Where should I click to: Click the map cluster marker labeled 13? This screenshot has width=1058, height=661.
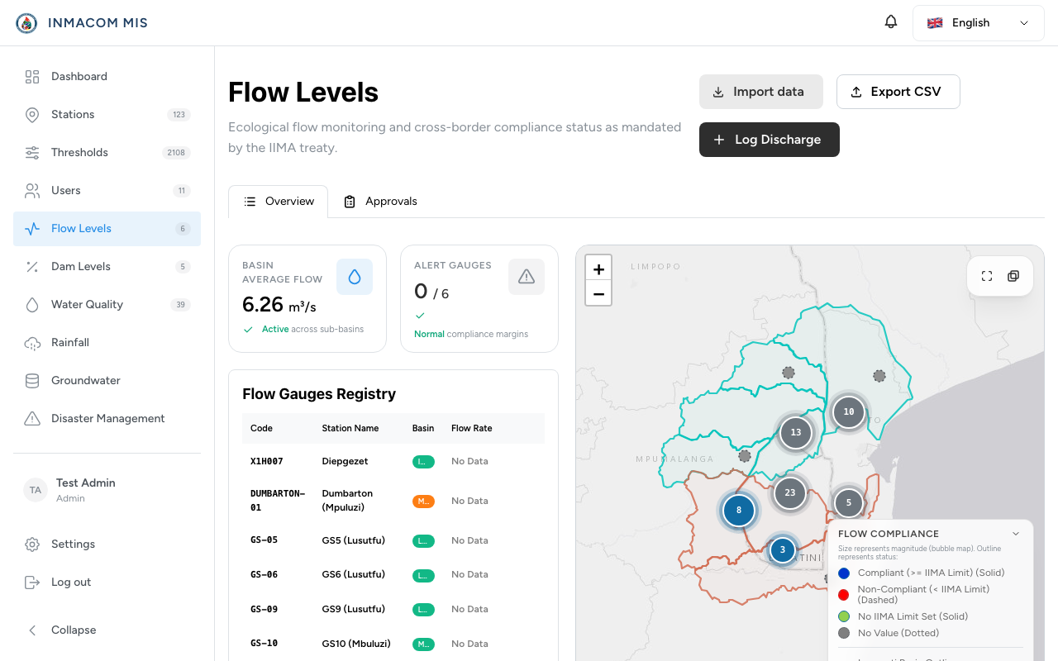[x=796, y=432]
